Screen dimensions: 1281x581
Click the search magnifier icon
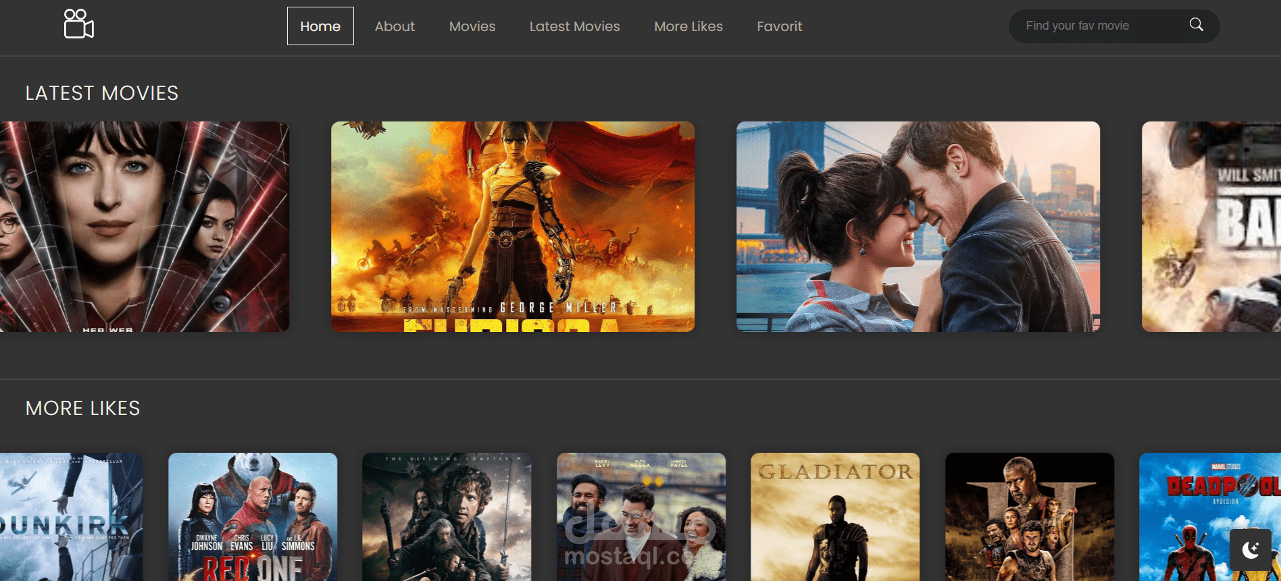1196,25
